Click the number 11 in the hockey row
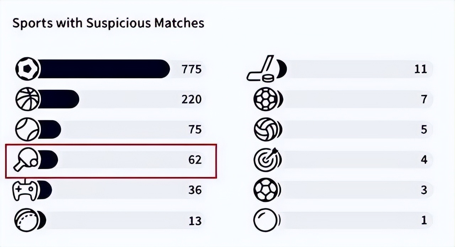The image size is (455, 247). 420,69
